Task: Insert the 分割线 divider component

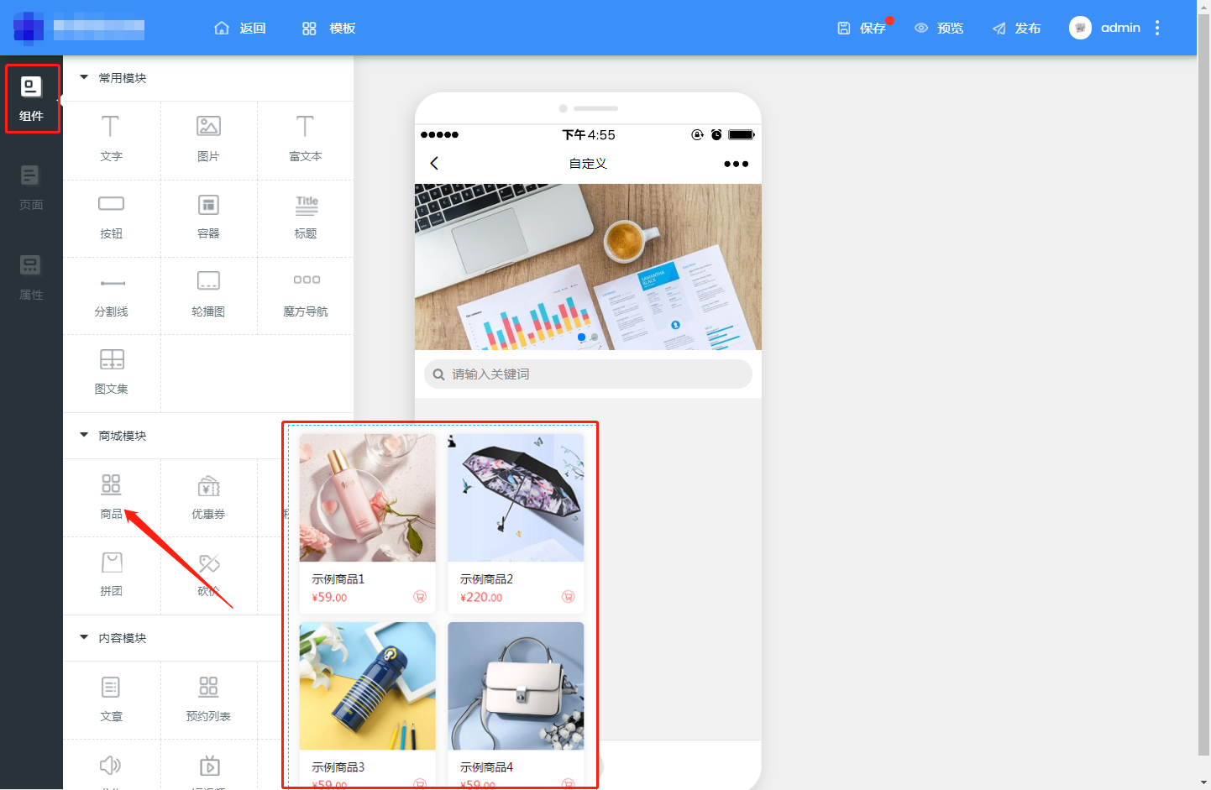Action: (x=111, y=295)
